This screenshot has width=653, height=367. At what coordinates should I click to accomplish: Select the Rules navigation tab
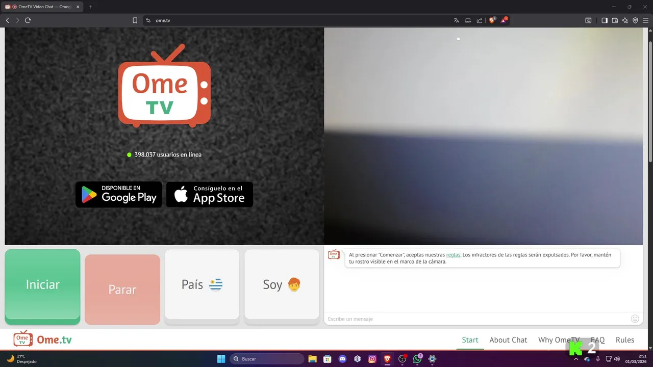pyautogui.click(x=625, y=340)
